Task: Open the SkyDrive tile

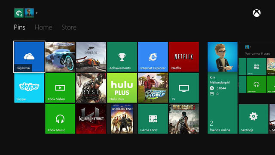Action: point(29,57)
